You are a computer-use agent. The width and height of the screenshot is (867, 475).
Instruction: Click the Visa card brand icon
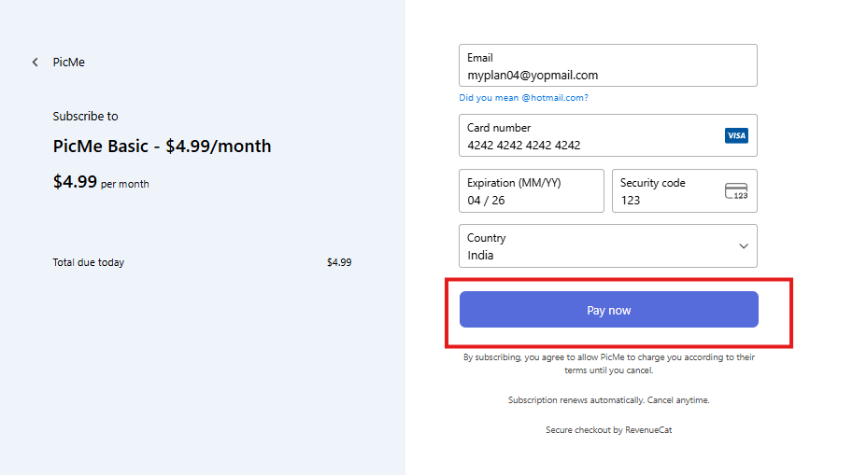coord(736,136)
